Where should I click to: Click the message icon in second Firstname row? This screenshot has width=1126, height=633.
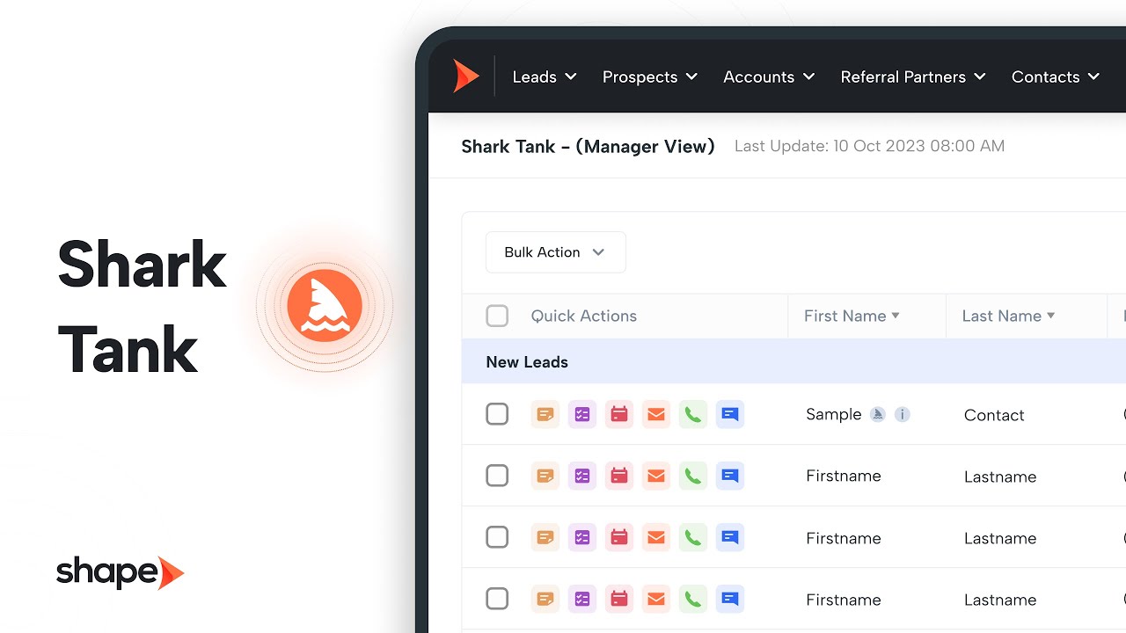[730, 537]
